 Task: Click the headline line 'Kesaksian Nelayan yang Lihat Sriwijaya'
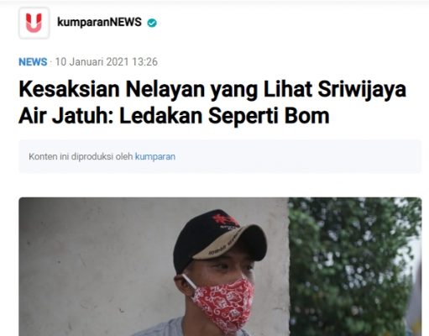pos(212,90)
